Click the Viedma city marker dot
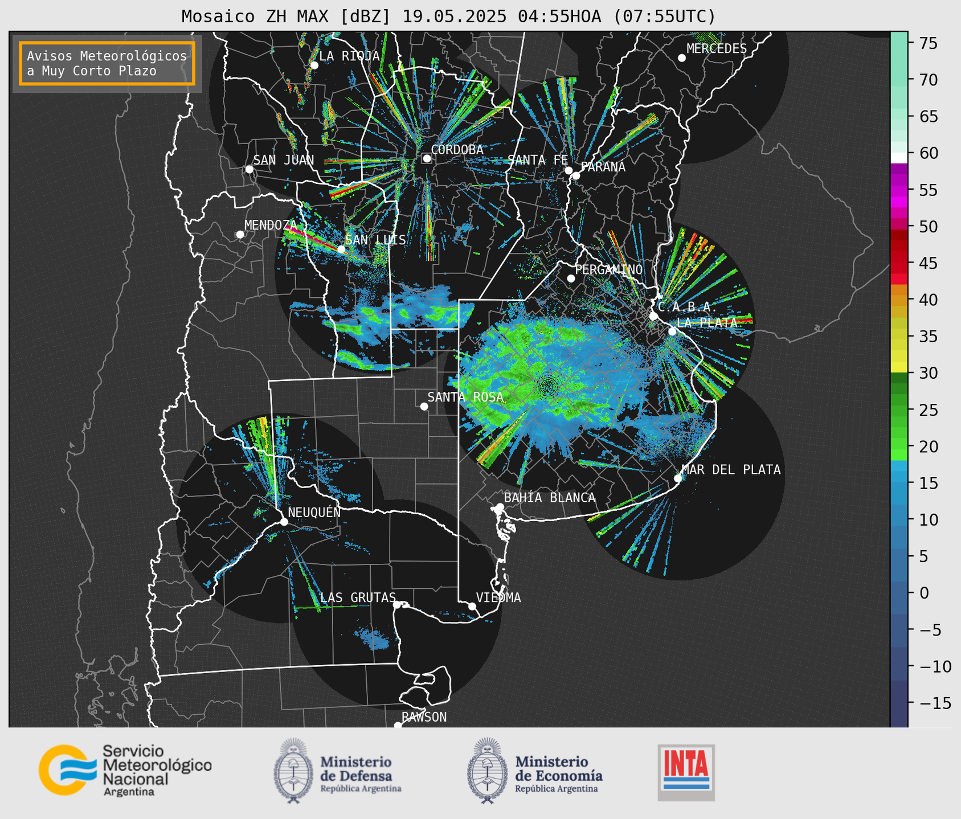The height and width of the screenshot is (819, 961). point(472,606)
